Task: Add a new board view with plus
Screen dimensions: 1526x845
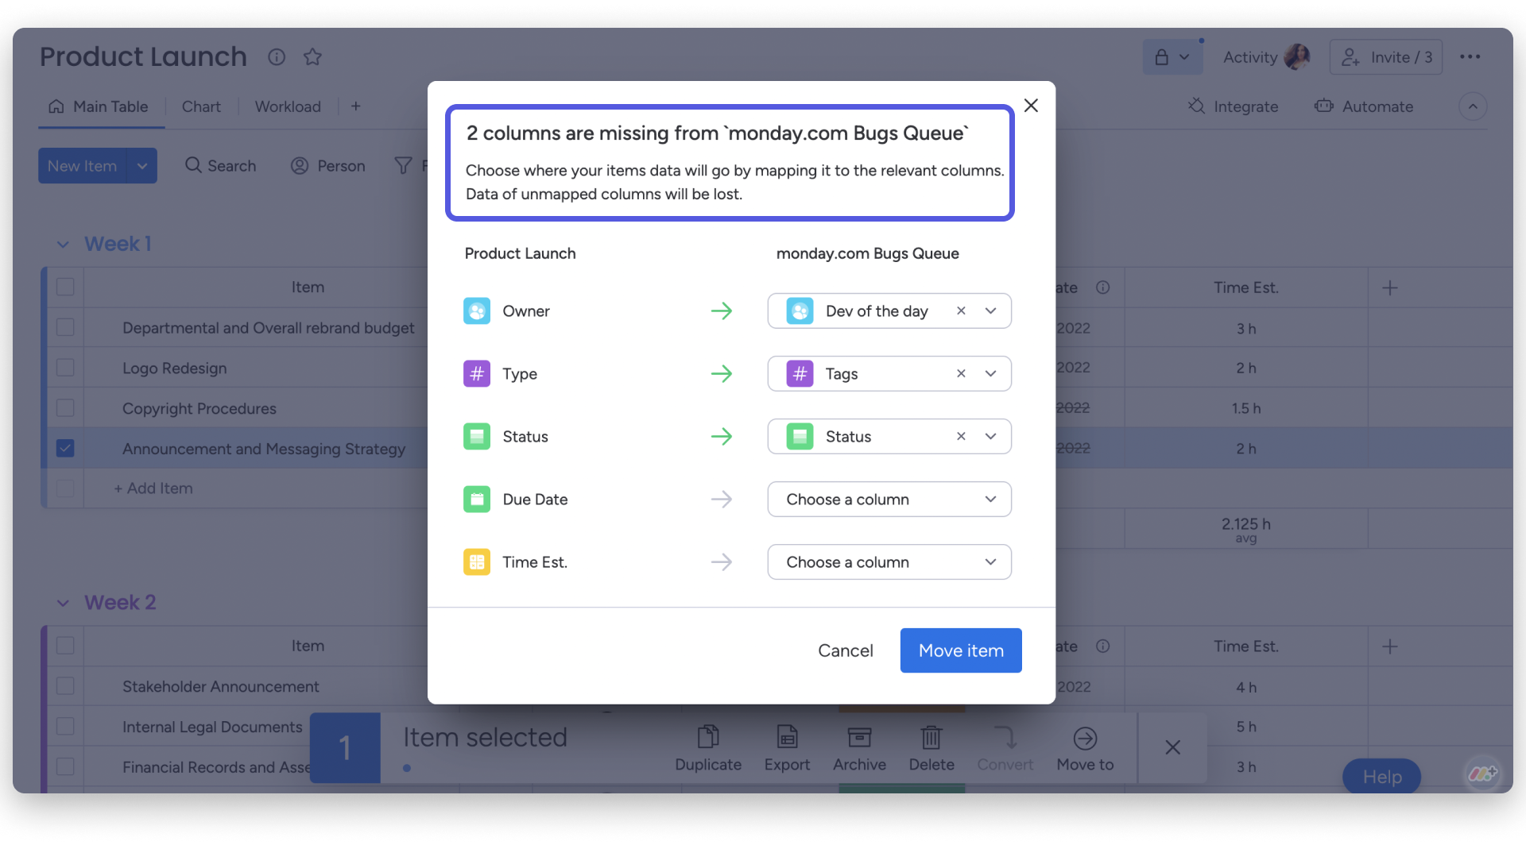Action: [x=356, y=106]
